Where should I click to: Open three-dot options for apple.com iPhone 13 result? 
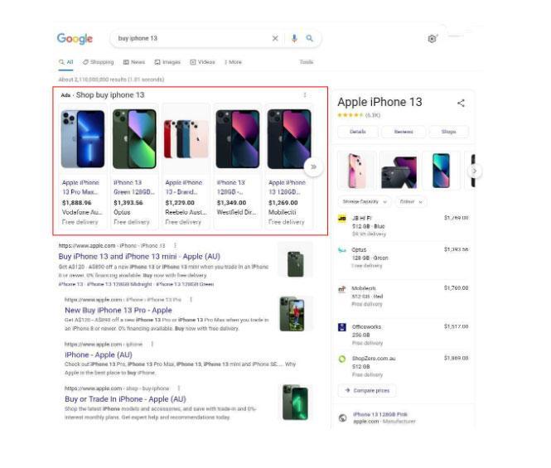(x=175, y=245)
